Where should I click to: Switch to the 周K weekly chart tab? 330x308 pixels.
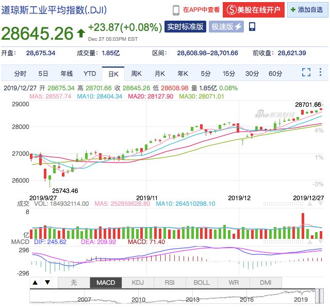(136, 74)
